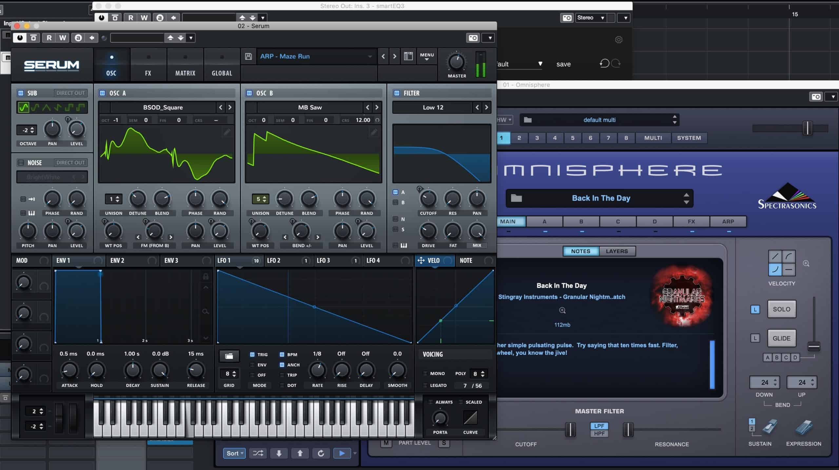The image size is (839, 470).
Task: Click the envelope lock icon
Action: pos(205,276)
